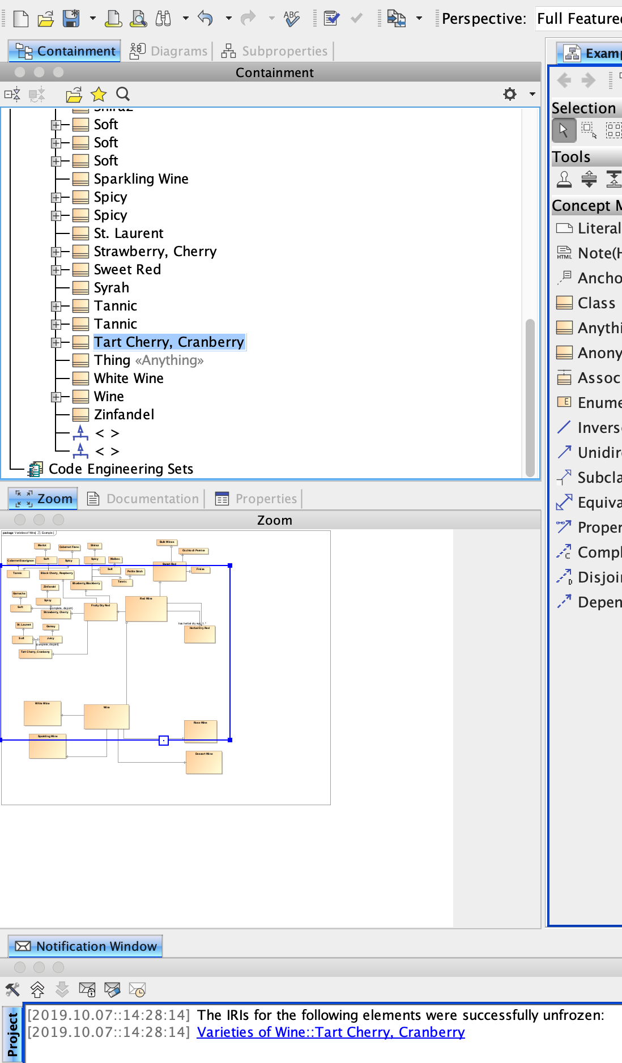Image resolution: width=622 pixels, height=1063 pixels.
Task: Click the favorites star icon
Action: pos(99,94)
